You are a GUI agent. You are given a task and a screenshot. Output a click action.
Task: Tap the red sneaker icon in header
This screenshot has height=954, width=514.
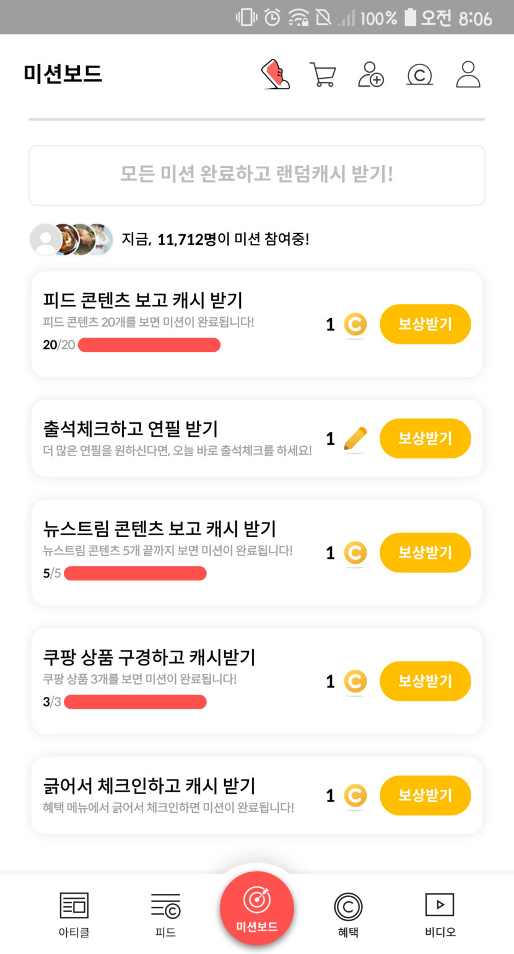276,74
